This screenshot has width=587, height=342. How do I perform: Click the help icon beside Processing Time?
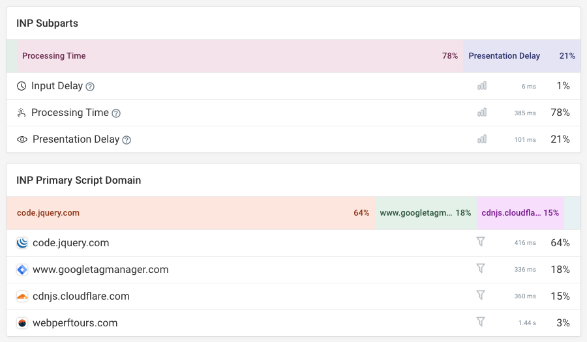click(116, 113)
